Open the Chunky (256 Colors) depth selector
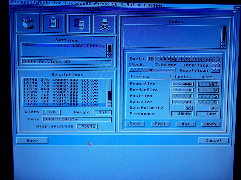 tap(187, 59)
